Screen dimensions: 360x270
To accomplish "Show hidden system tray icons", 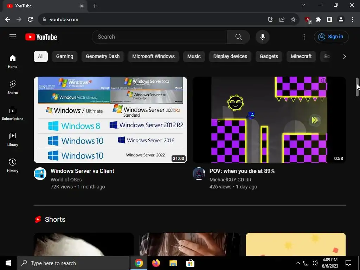I will pos(297,263).
